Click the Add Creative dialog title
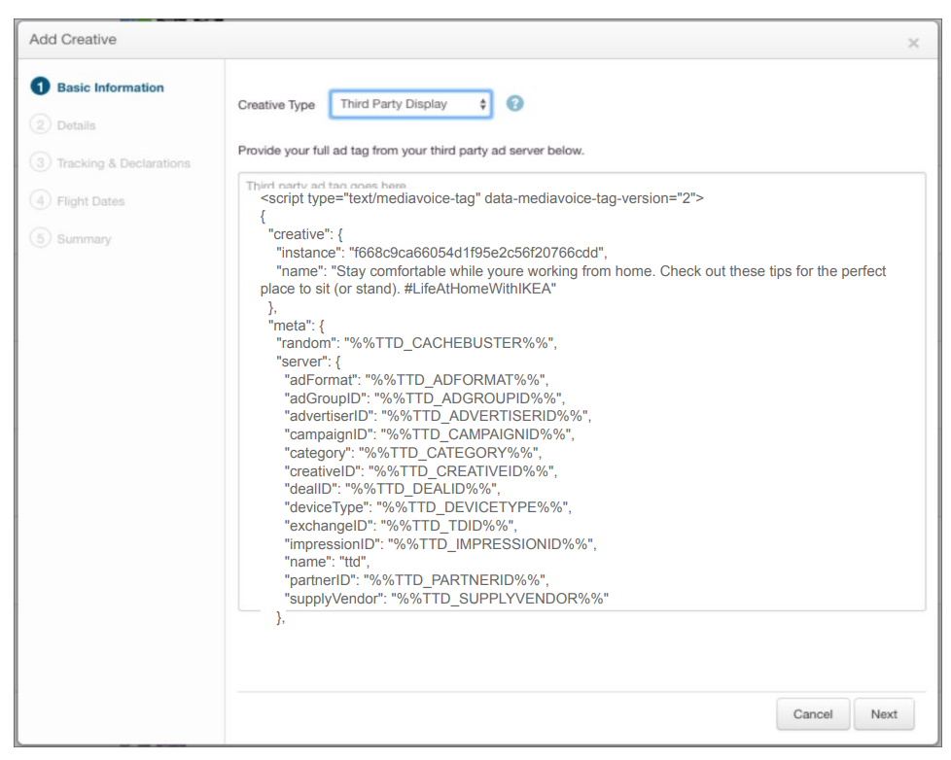The image size is (951, 760). click(x=73, y=40)
